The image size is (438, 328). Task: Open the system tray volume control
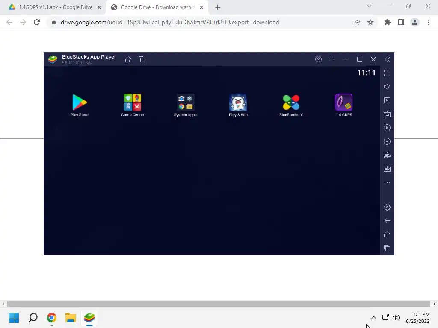pyautogui.click(x=396, y=318)
